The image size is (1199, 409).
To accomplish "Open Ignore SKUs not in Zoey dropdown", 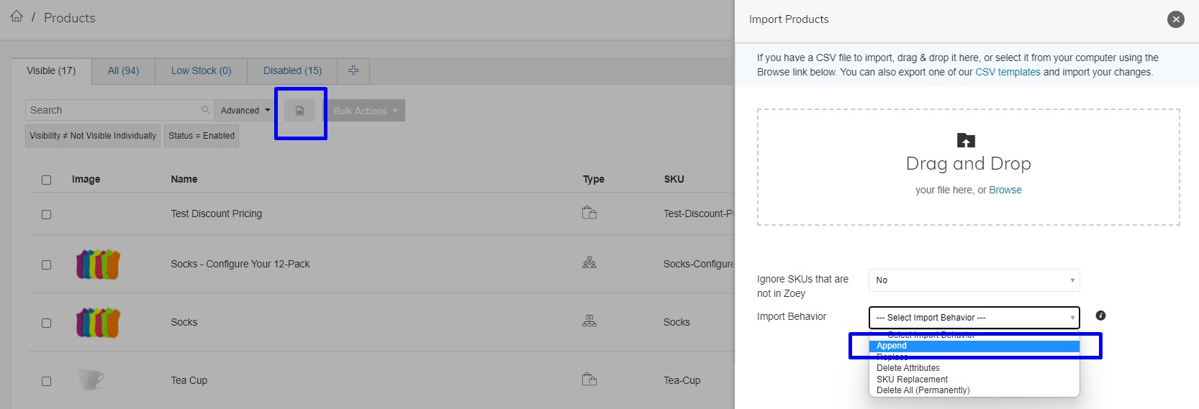I will [x=974, y=280].
